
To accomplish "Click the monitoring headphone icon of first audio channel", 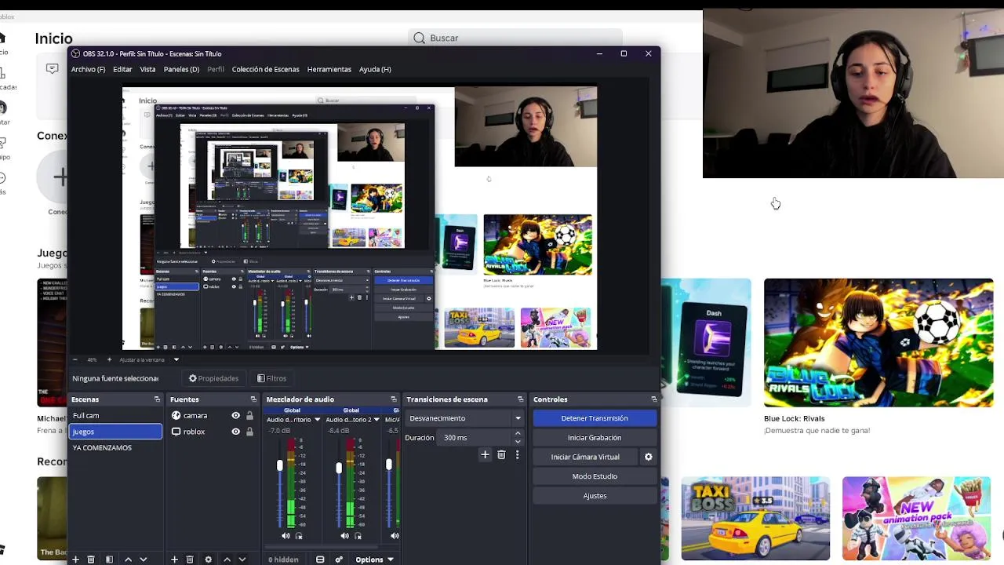I will (299, 536).
